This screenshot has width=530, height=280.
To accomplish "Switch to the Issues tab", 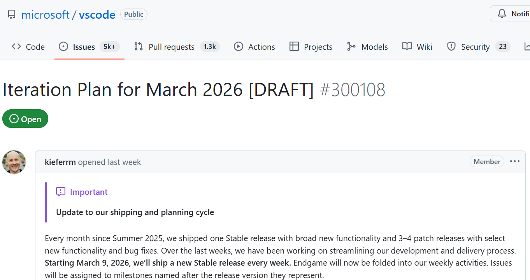I will 84,47.
